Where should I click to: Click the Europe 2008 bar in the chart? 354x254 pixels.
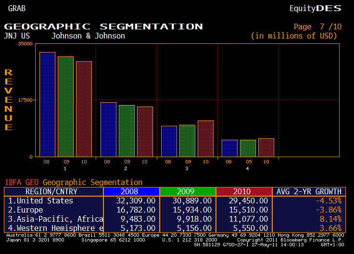108,129
